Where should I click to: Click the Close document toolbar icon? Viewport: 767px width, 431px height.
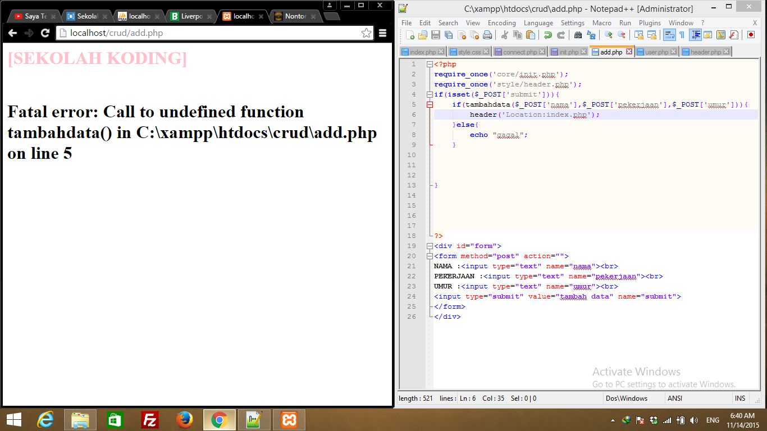[462, 35]
